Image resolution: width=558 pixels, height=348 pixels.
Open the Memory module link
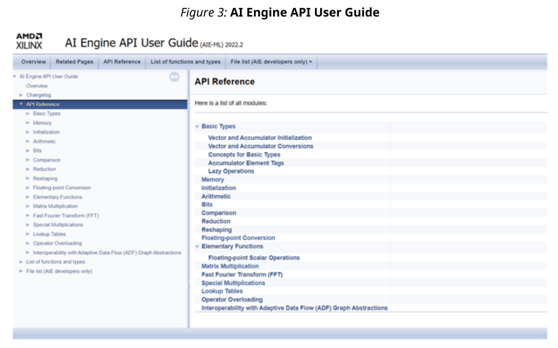(212, 180)
